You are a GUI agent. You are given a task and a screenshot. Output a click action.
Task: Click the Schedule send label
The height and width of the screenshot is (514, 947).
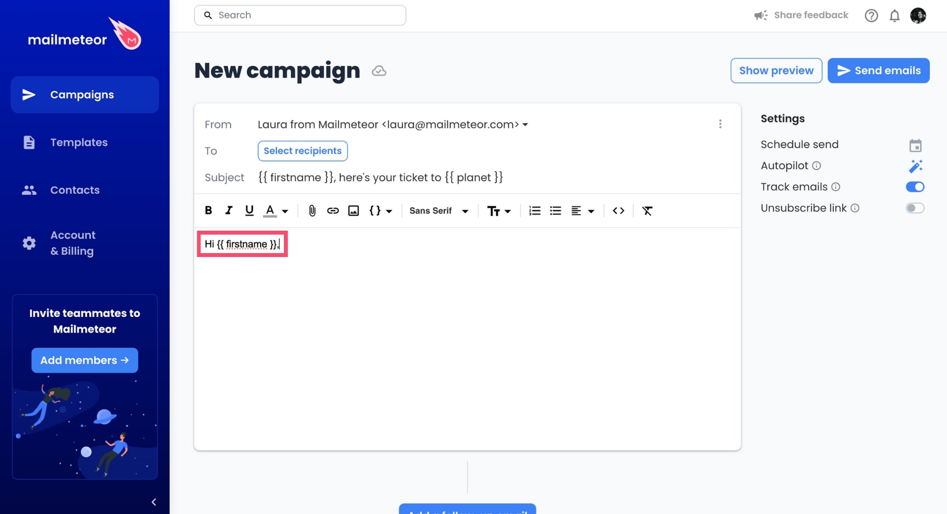tap(799, 145)
